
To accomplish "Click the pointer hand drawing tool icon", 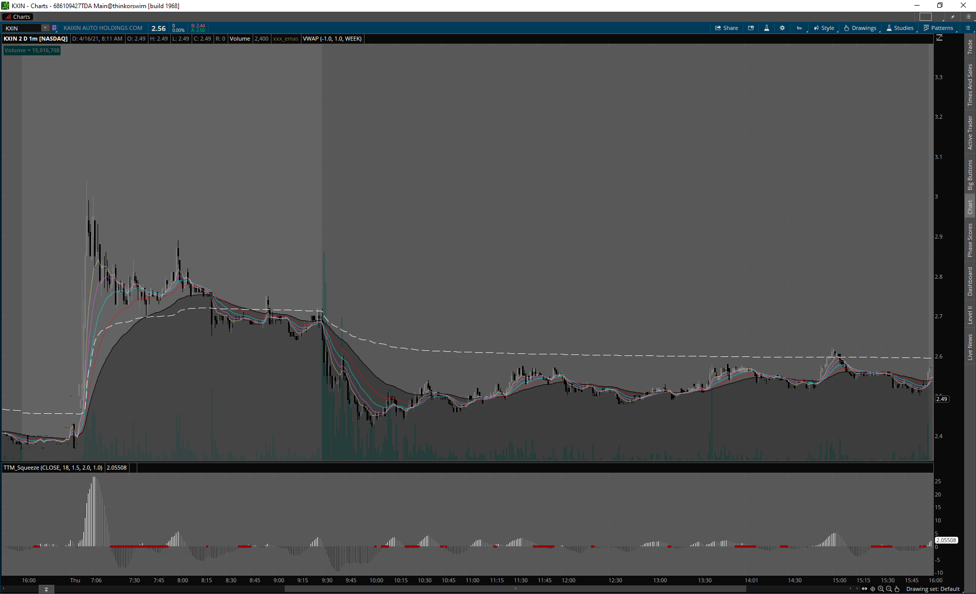I will (x=897, y=589).
